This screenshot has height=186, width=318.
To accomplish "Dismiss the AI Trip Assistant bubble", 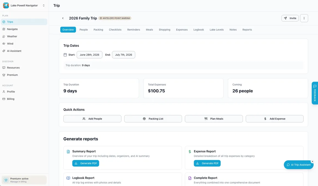I will [x=313, y=161].
